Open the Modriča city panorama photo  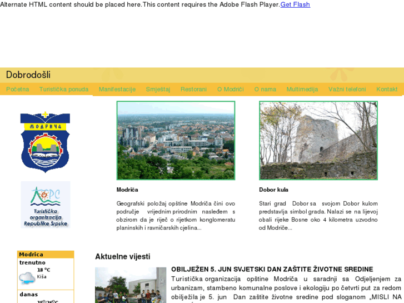point(176,141)
